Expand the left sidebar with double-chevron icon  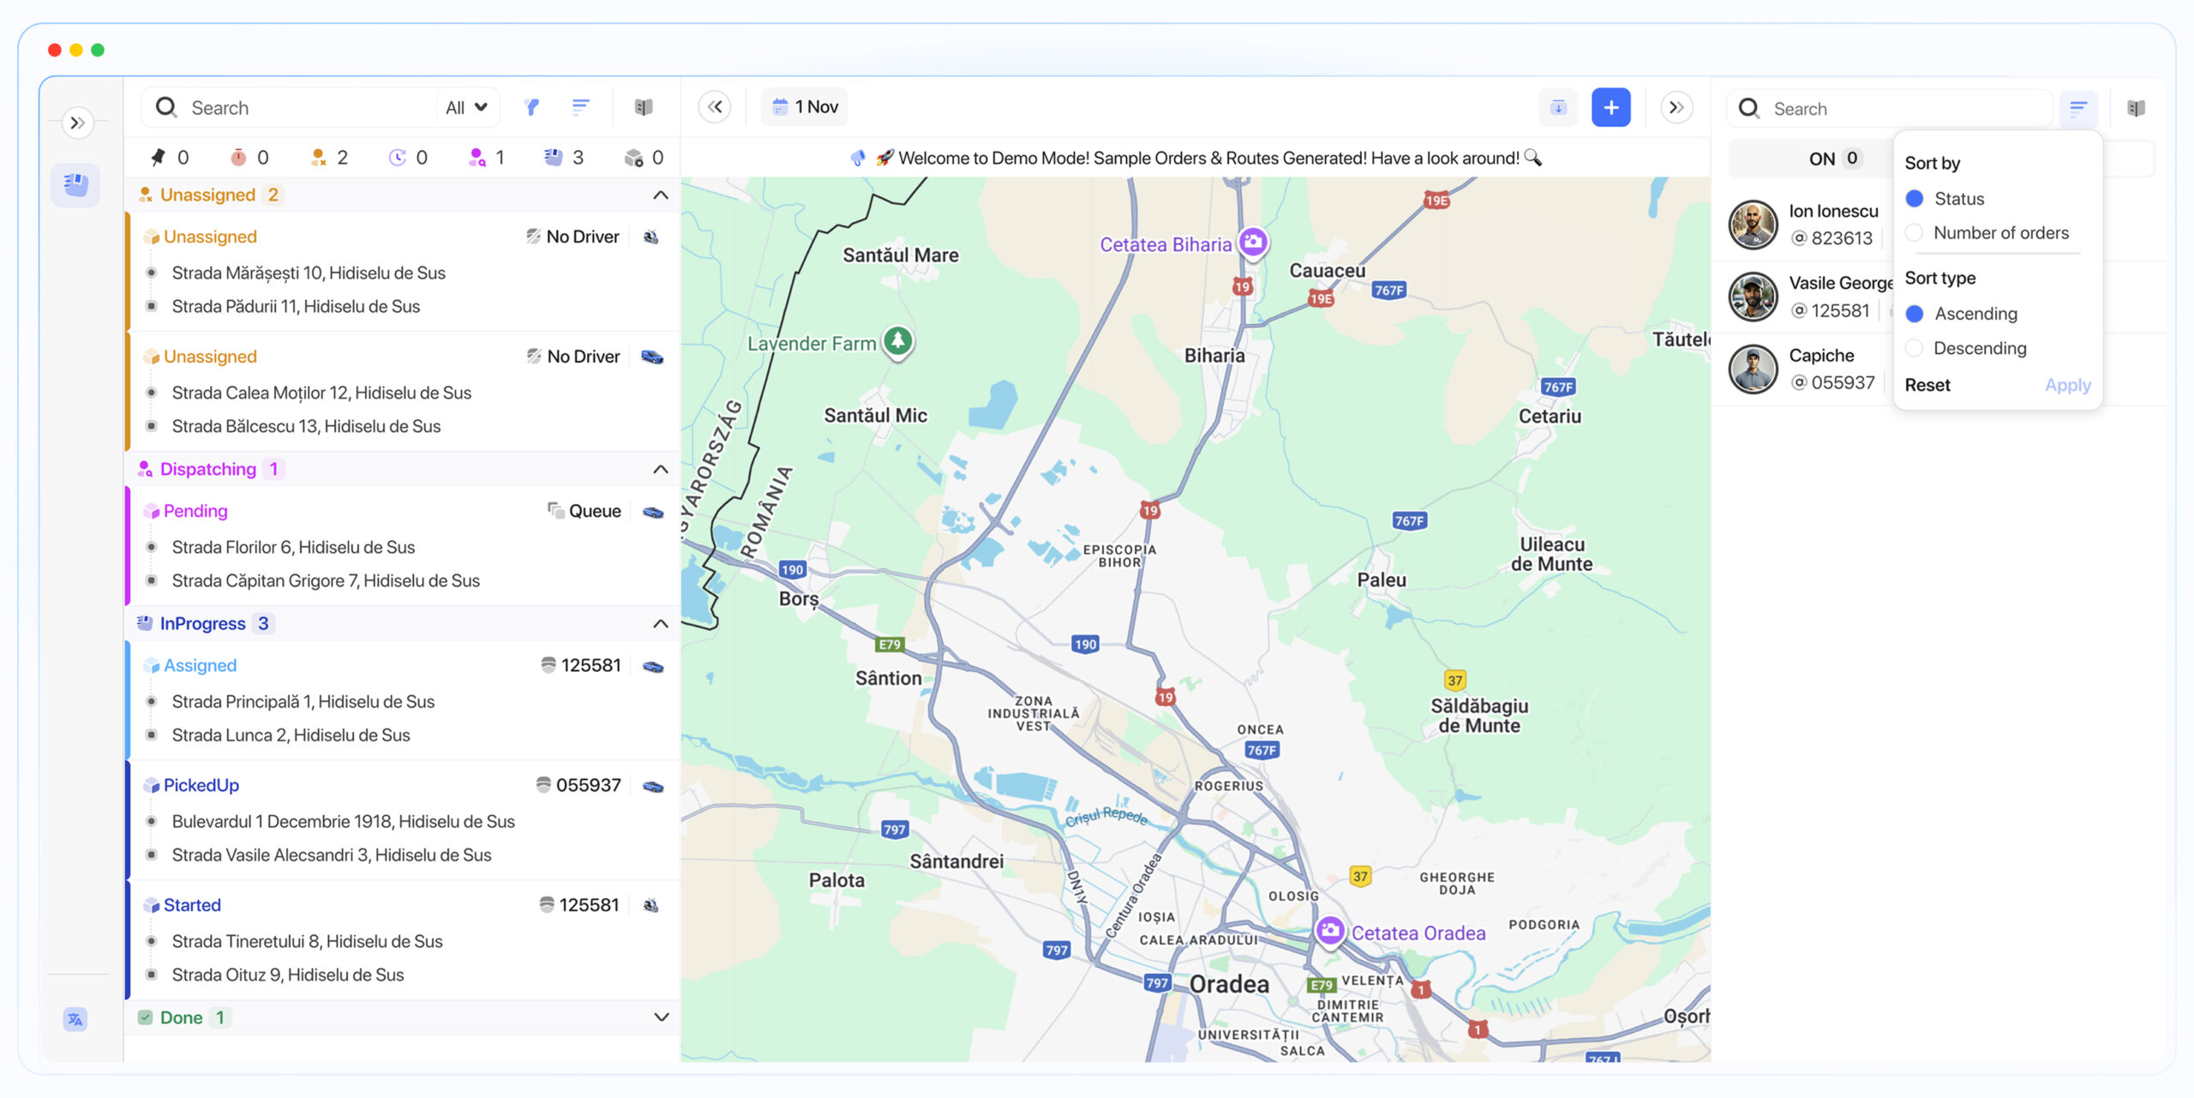tap(77, 123)
